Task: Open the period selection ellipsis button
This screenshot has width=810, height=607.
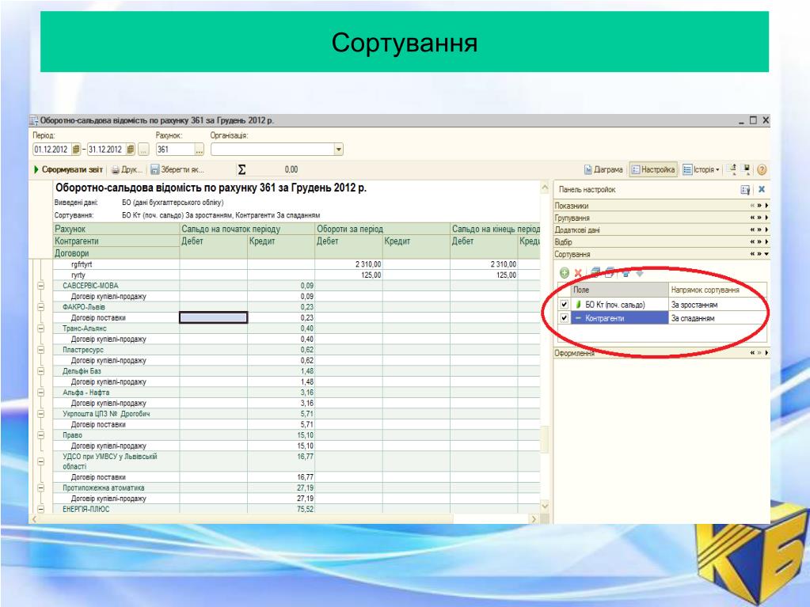Action: click(143, 150)
